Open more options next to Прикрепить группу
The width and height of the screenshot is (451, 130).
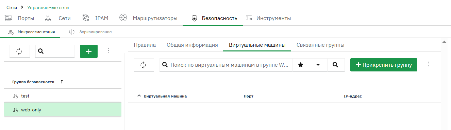click(429, 64)
